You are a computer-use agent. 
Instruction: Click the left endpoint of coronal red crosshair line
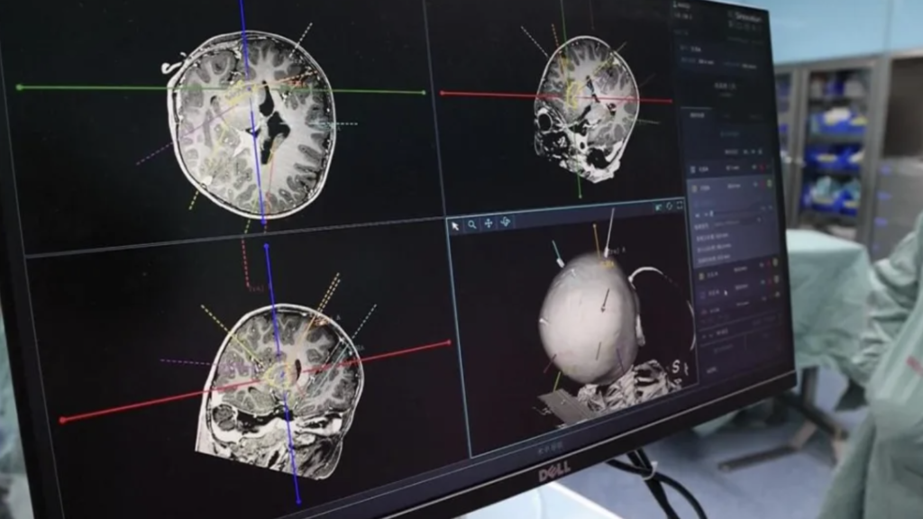(x=63, y=420)
